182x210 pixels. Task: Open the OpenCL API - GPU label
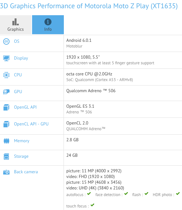click(x=31, y=124)
